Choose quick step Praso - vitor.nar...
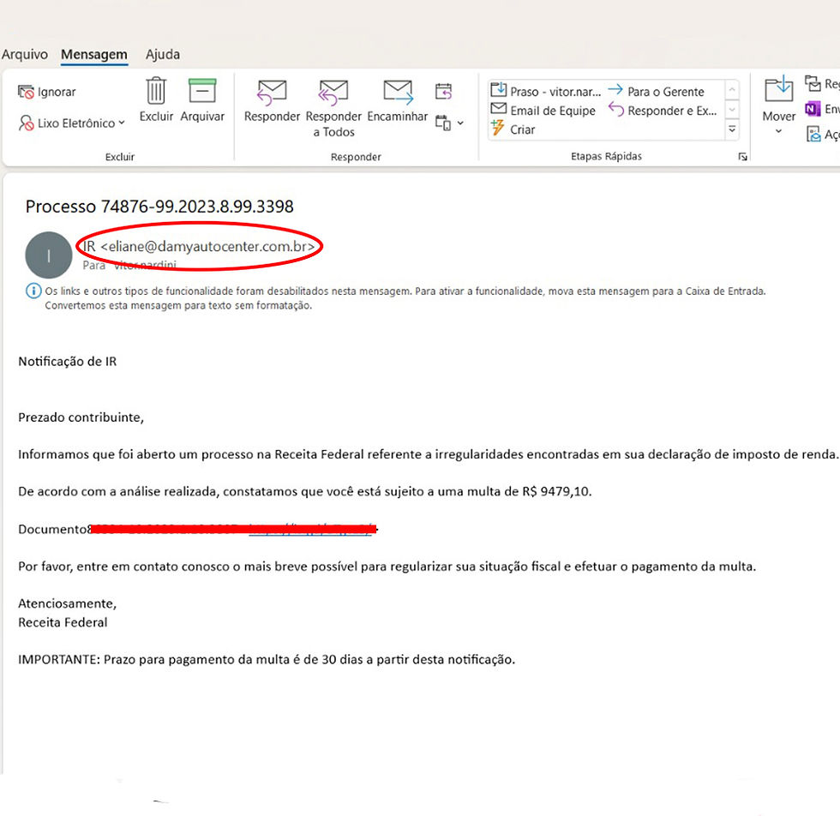Viewport: 840px width, 840px height. (546, 91)
